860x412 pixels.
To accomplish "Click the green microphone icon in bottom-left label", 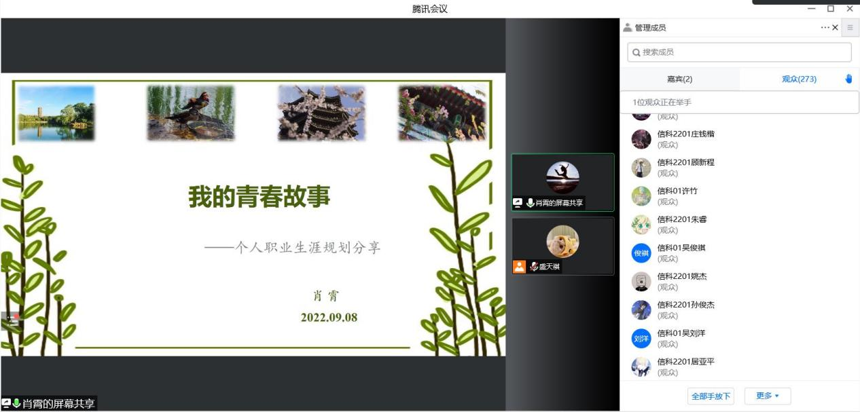I will pos(16,404).
